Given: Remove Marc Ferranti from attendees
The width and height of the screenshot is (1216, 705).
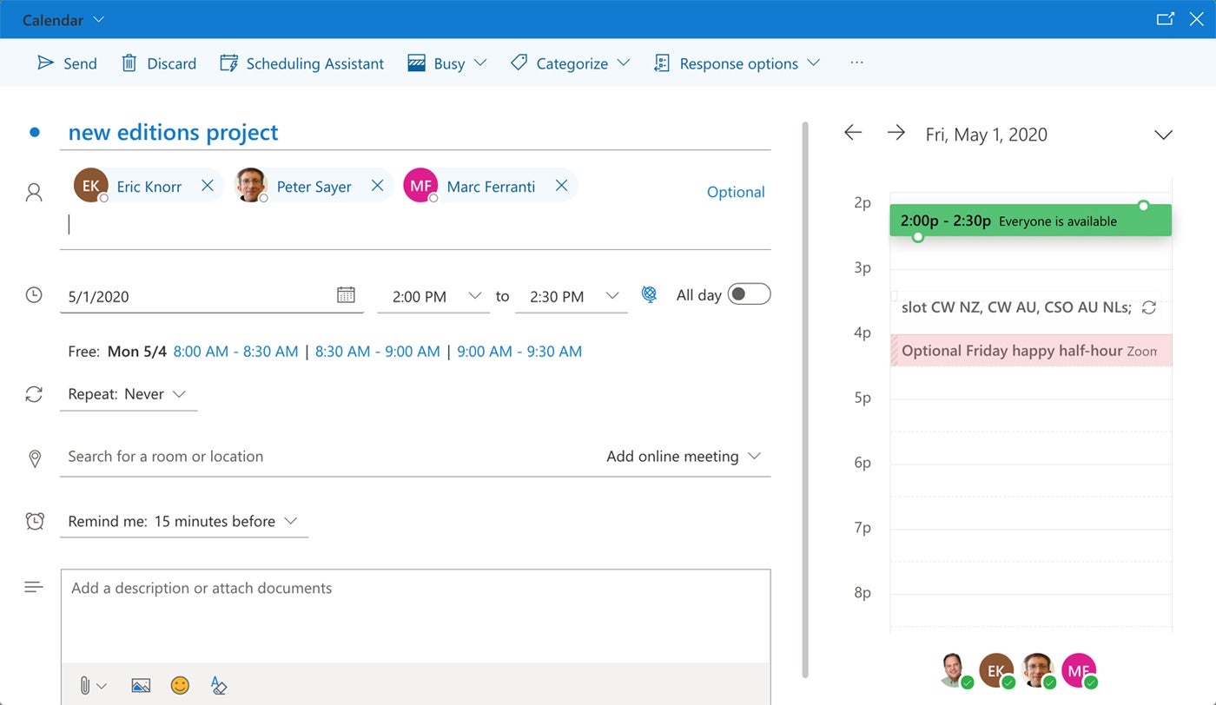Looking at the screenshot, I should tap(561, 186).
